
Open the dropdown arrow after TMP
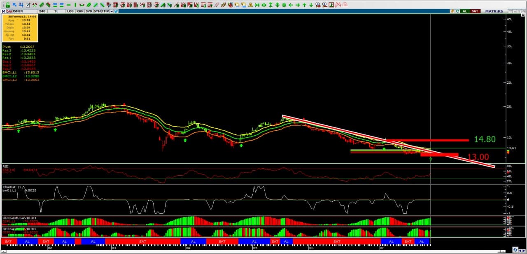(112, 11)
